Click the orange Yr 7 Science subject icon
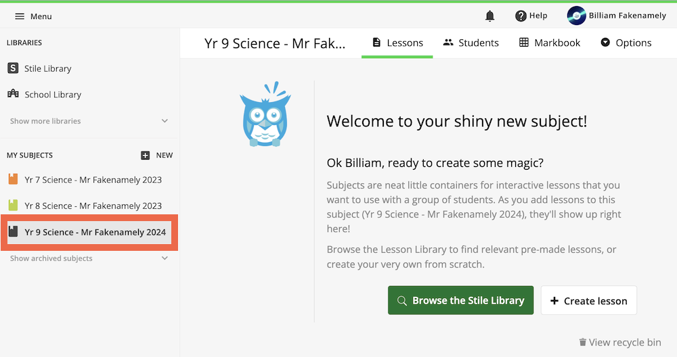The height and width of the screenshot is (357, 677). [13, 180]
